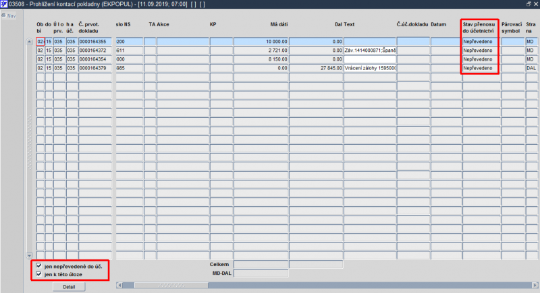Click text field 'Vrácení zálohy 1595000'
Image resolution: width=540 pixels, height=293 pixels.
click(x=370, y=68)
